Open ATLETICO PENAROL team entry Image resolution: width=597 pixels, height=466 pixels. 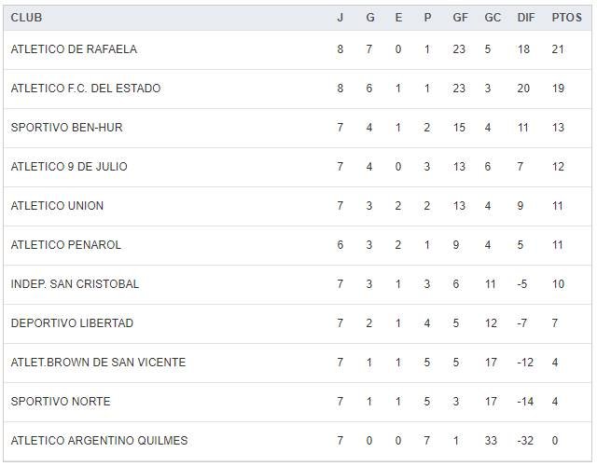click(x=66, y=245)
